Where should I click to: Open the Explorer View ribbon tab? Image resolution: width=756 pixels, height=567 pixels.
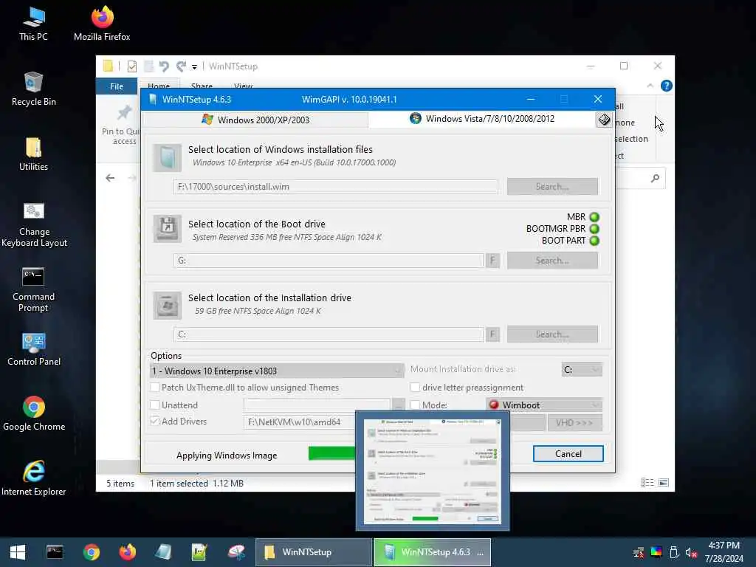click(x=244, y=86)
